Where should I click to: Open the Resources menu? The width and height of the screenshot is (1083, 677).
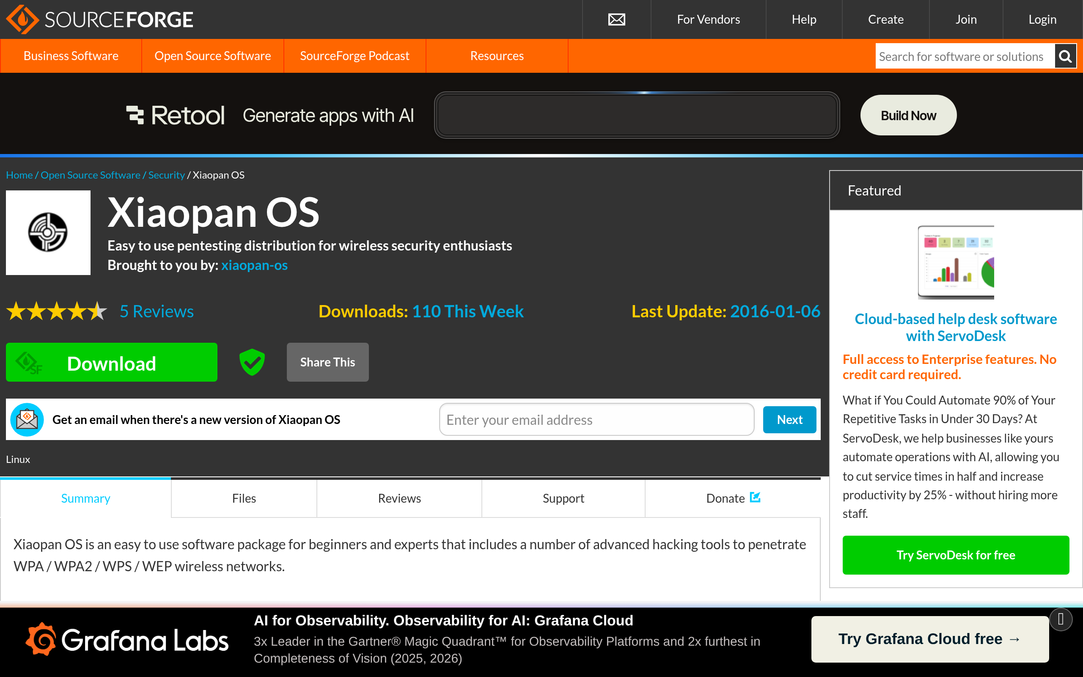tap(497, 56)
